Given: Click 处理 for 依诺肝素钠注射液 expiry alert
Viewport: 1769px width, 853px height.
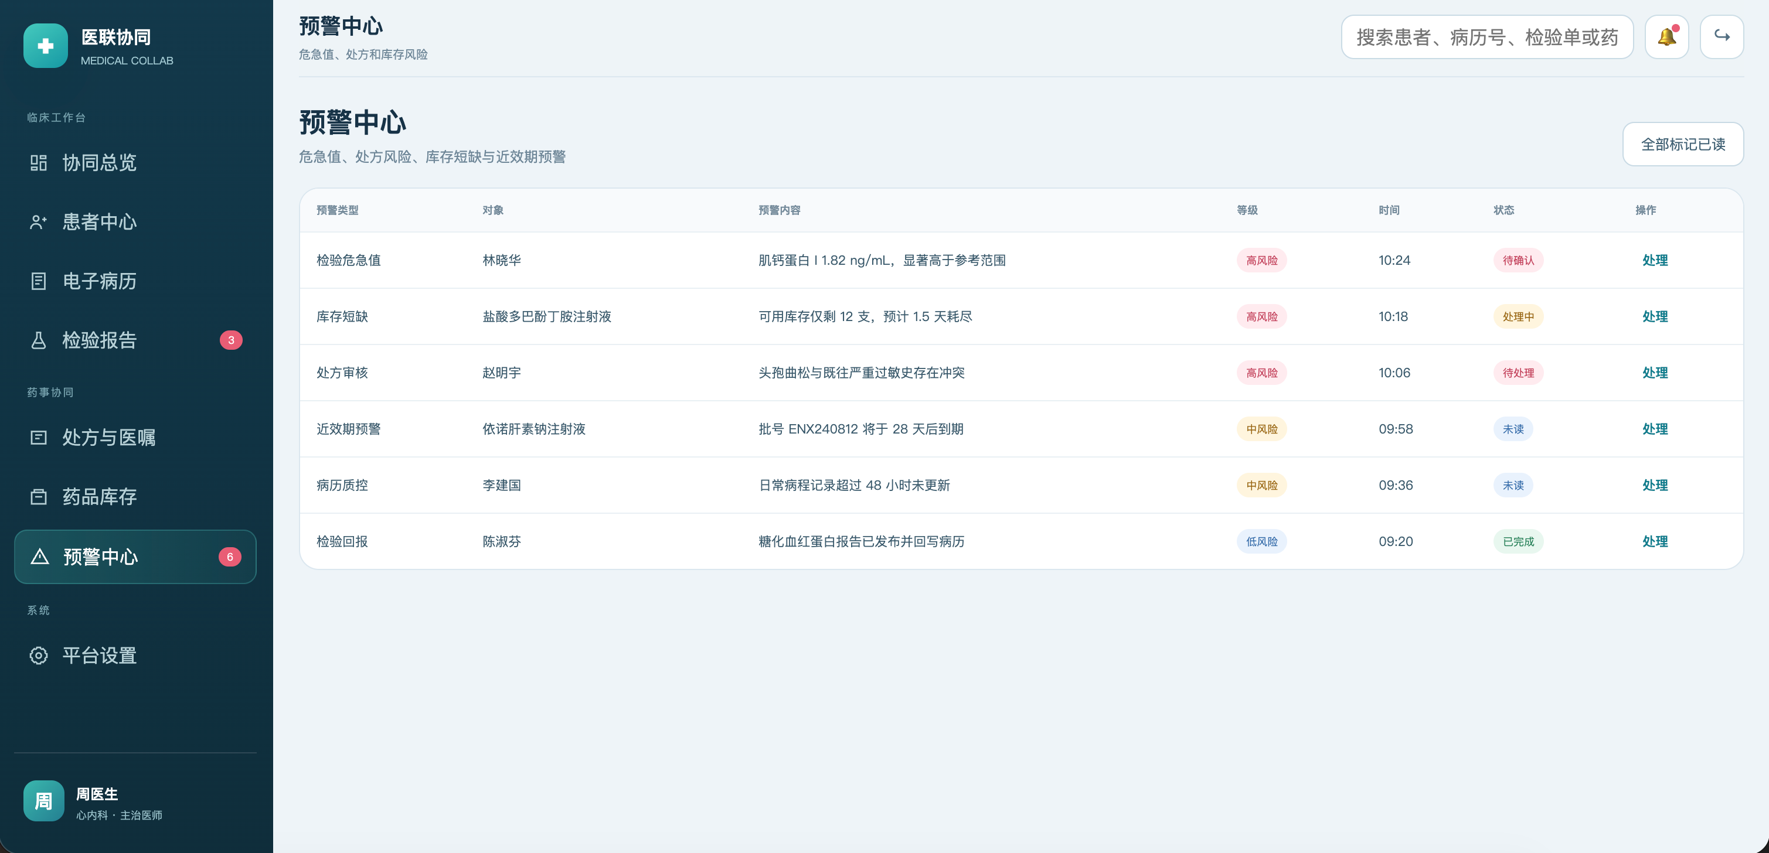Looking at the screenshot, I should [1654, 429].
